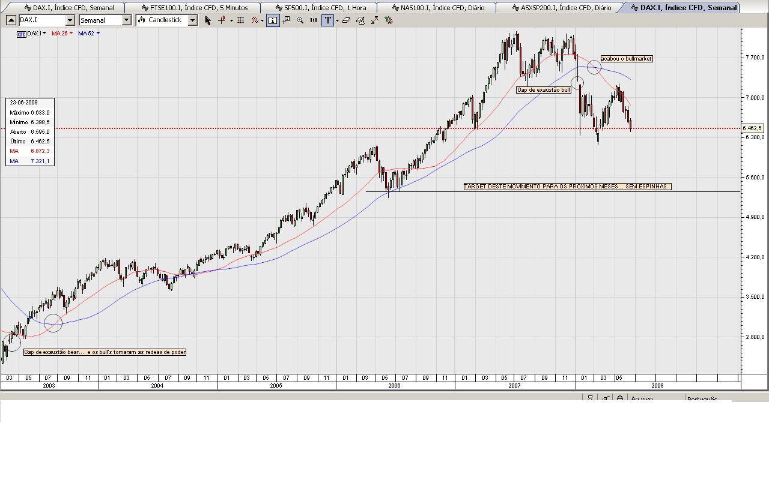
Task: Select the zoom magnifier tool
Action: click(x=300, y=20)
